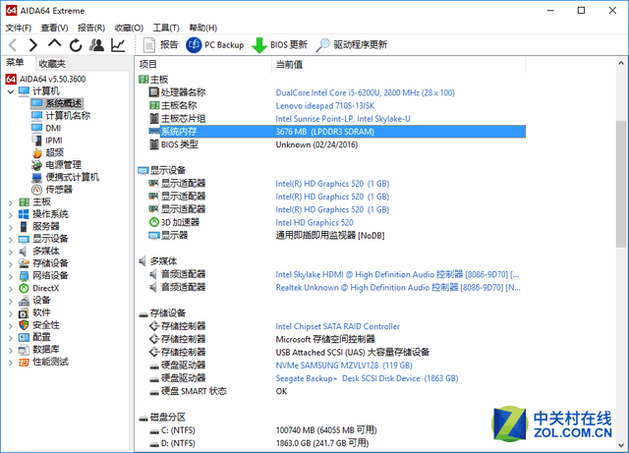629x453 pixels.
Task: Go up one level with Up arrow
Action: [x=55, y=44]
